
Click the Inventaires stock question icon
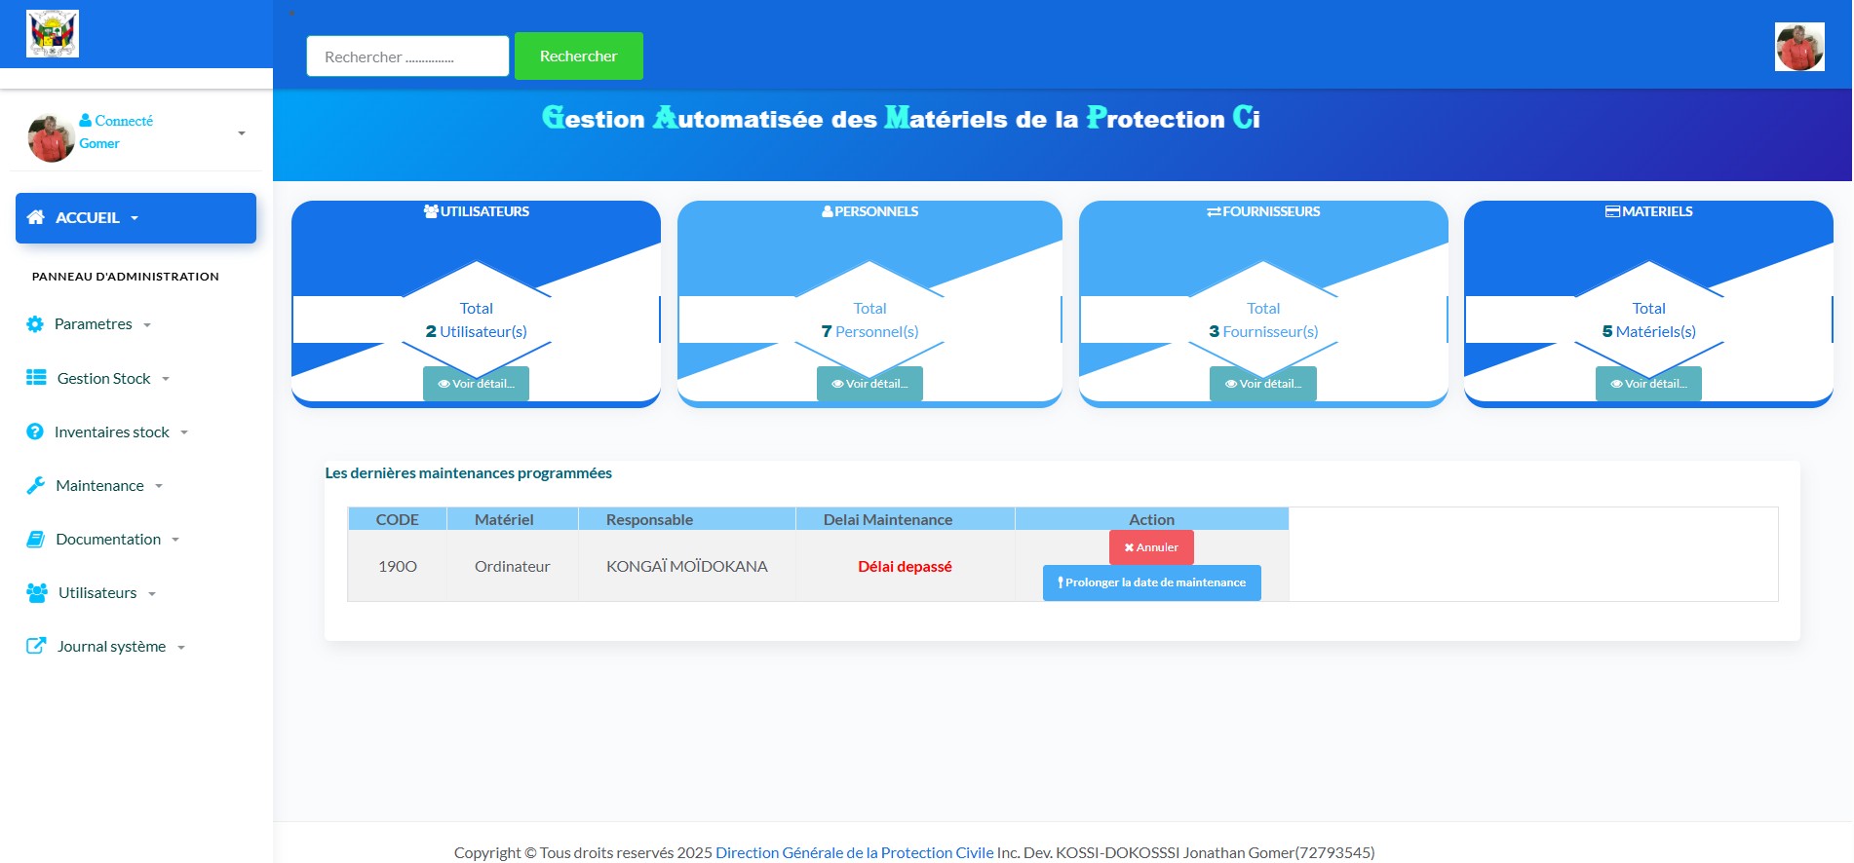[x=35, y=431]
